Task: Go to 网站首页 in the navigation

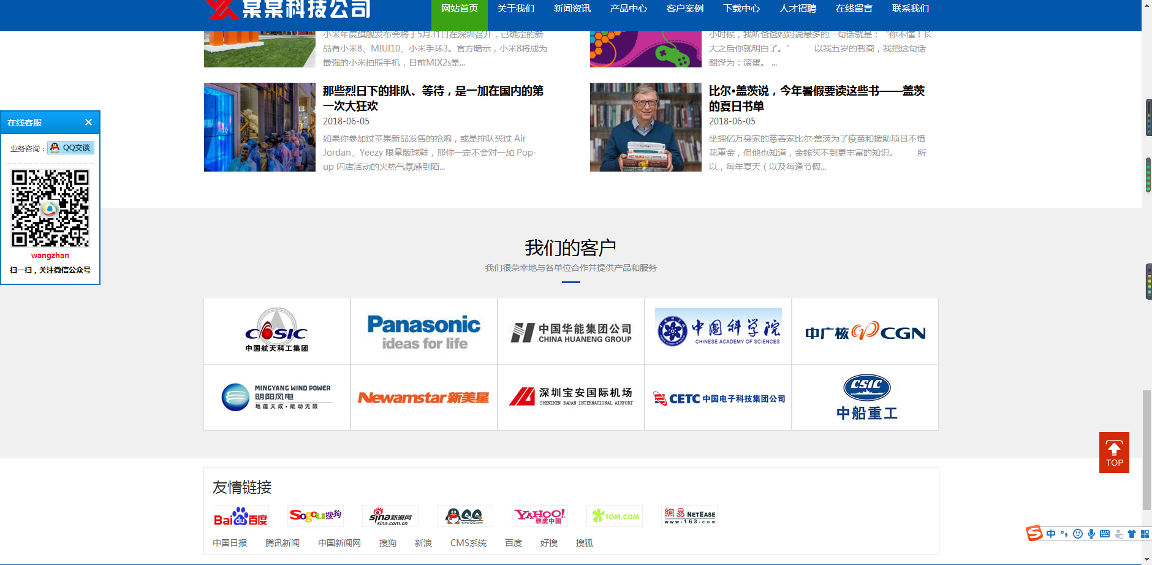Action: click(460, 9)
